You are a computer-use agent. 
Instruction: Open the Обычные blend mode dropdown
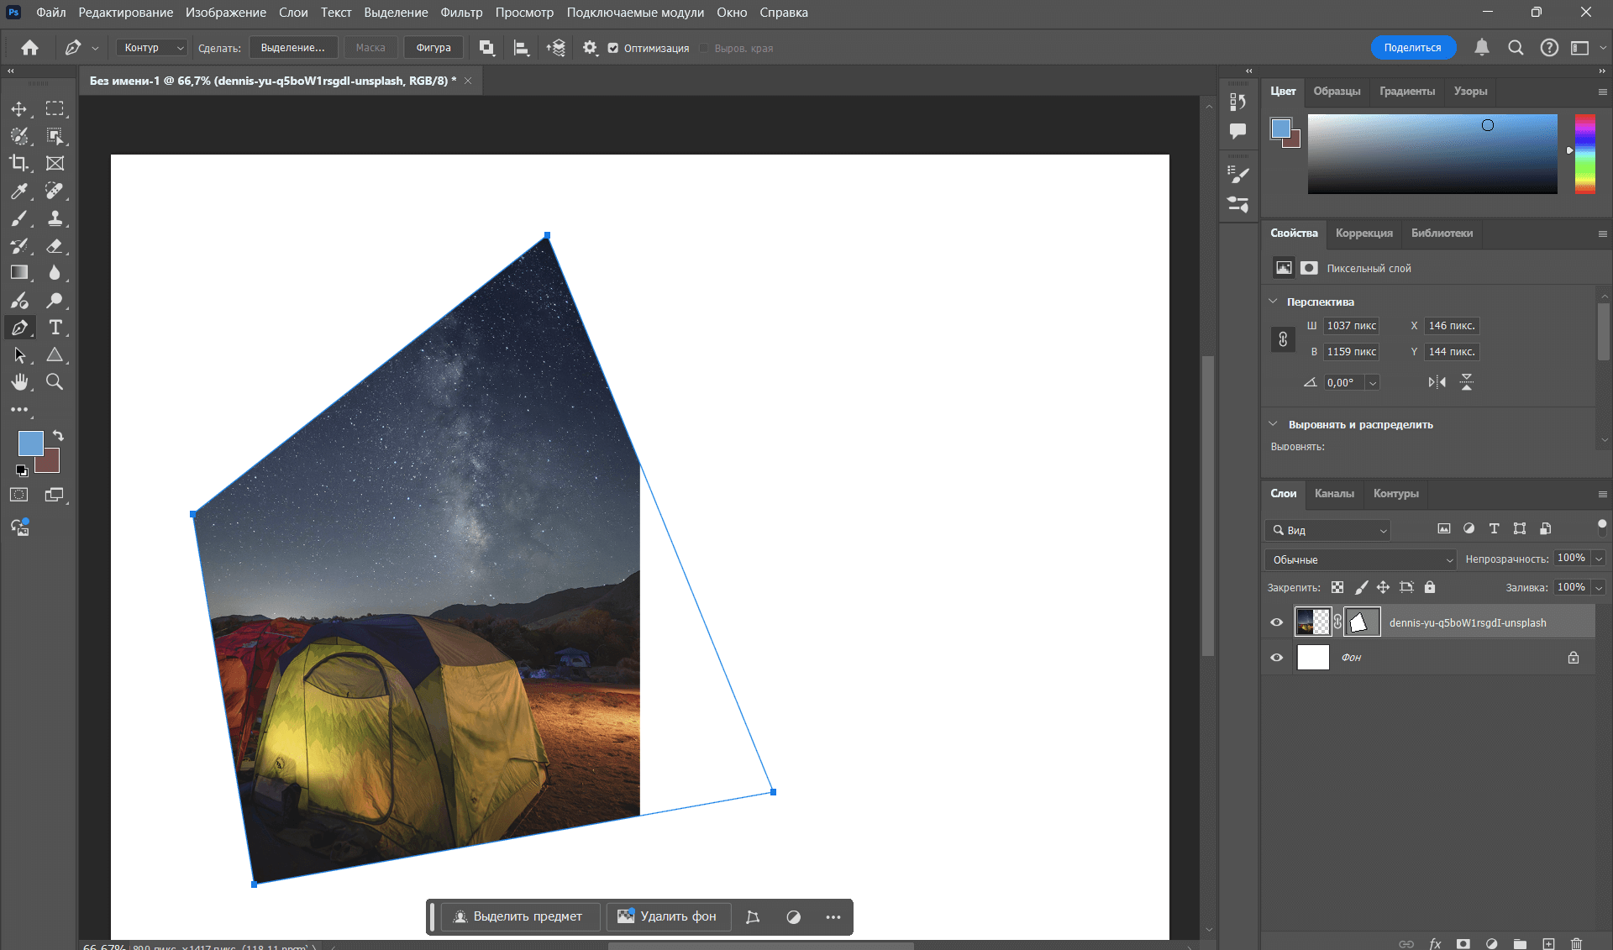click(x=1361, y=559)
